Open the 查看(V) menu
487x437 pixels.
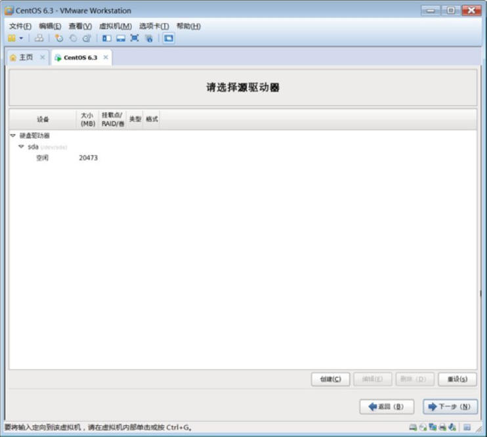(80, 26)
